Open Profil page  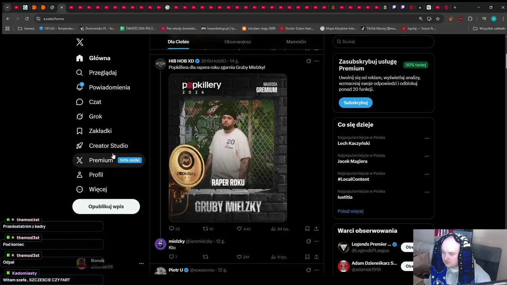(x=90, y=175)
